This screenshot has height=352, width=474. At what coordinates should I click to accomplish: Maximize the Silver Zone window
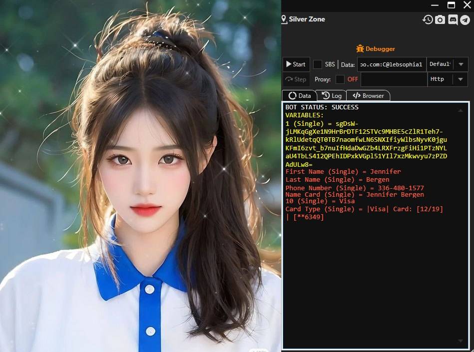(x=451, y=5)
